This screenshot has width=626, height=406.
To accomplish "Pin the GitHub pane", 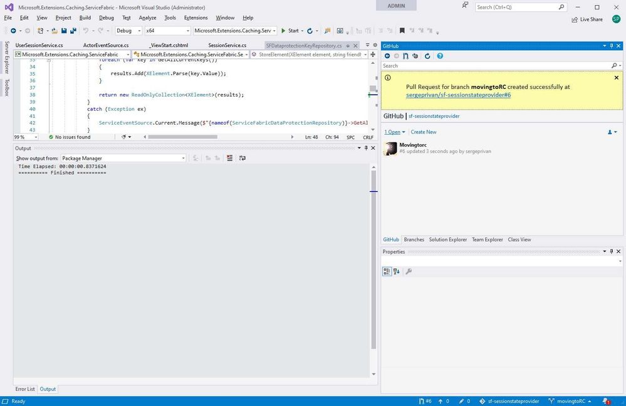I will click(611, 46).
